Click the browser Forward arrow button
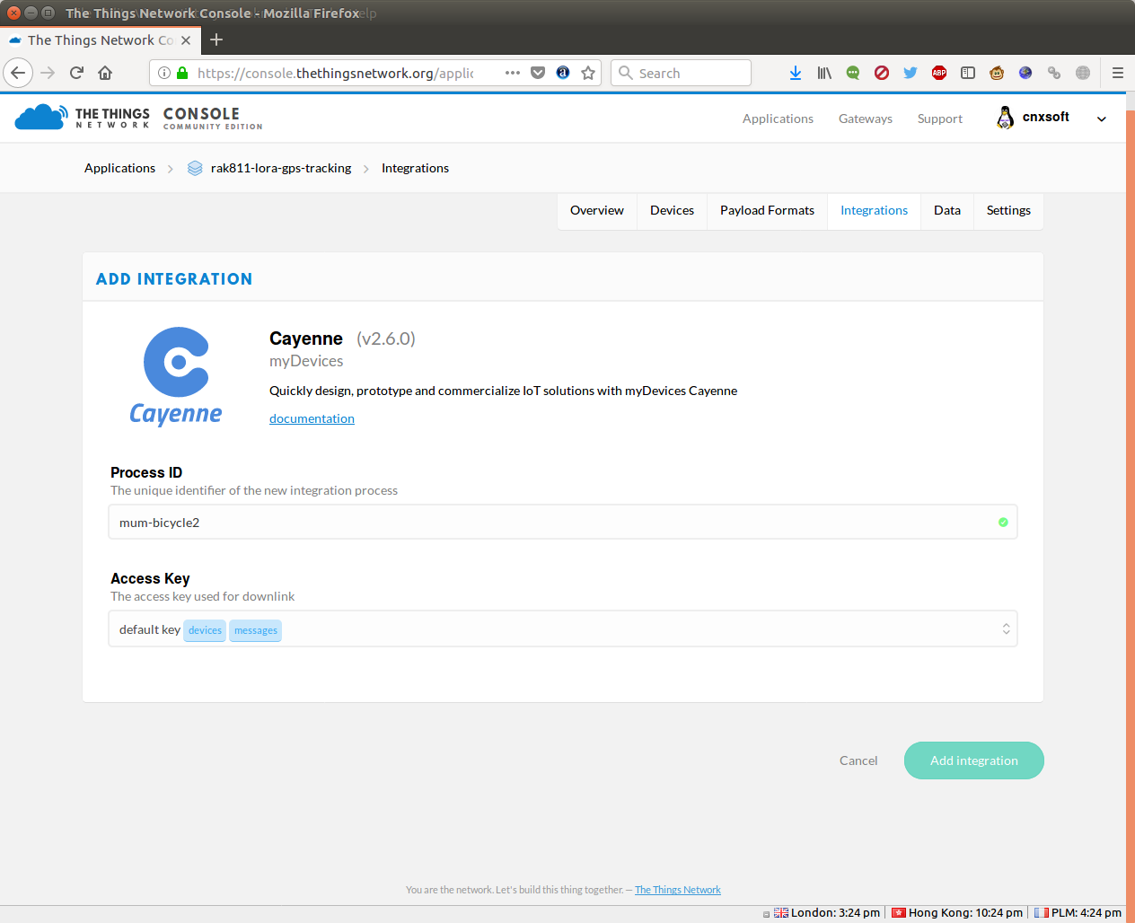Image resolution: width=1135 pixels, height=923 pixels. (48, 73)
